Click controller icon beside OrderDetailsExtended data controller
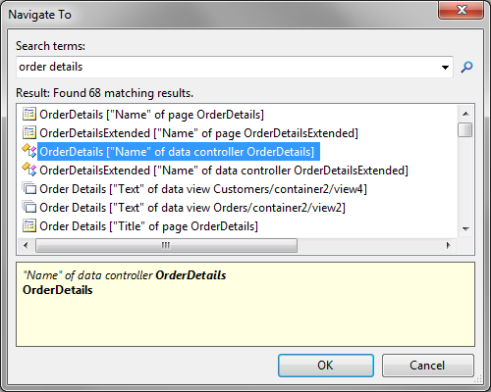The width and height of the screenshot is (491, 392). (29, 170)
